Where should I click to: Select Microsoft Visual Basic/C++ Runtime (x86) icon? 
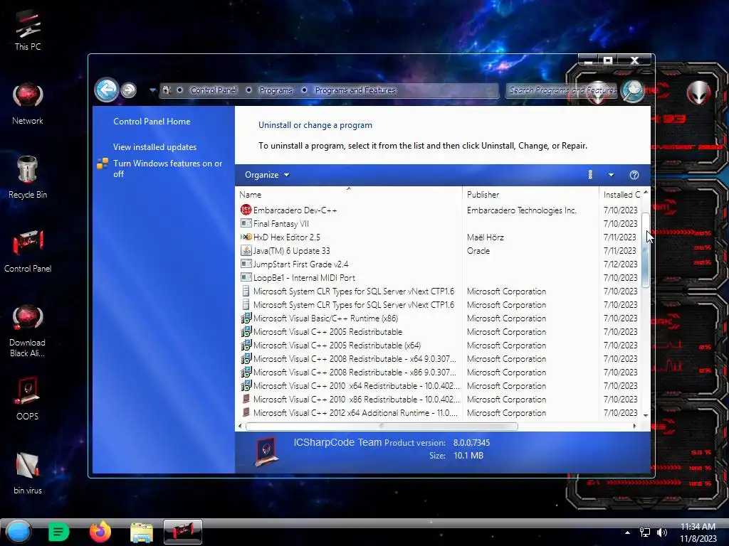pos(246,318)
